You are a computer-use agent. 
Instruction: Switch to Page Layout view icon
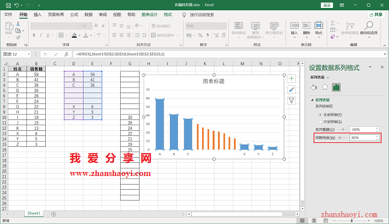pyautogui.click(x=314, y=221)
